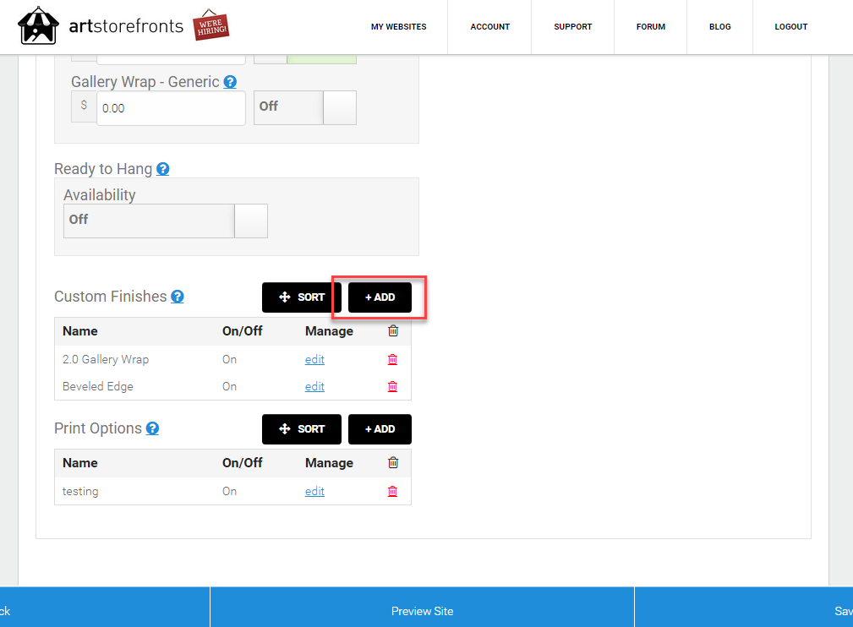This screenshot has height=627, width=853.
Task: Open the Account menu
Action: coord(490,27)
